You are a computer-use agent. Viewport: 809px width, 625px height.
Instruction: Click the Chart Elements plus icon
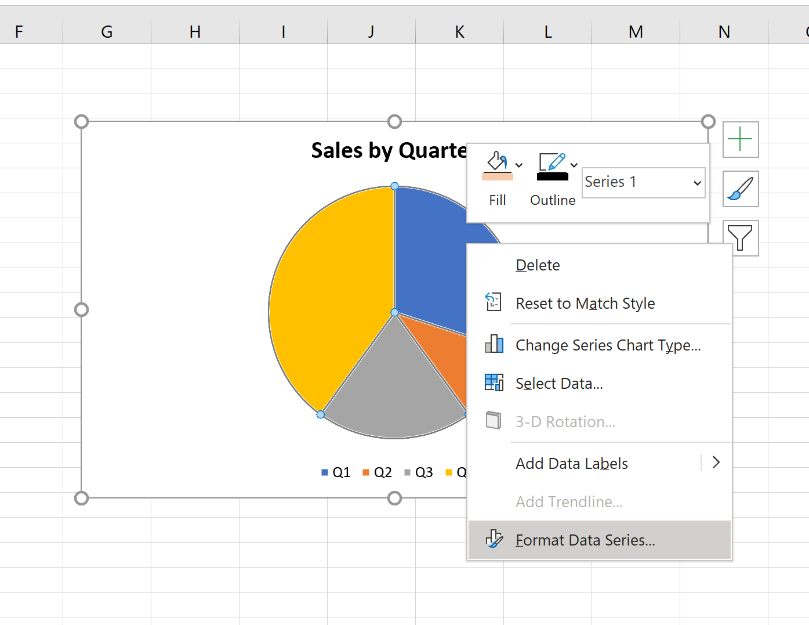(x=740, y=139)
